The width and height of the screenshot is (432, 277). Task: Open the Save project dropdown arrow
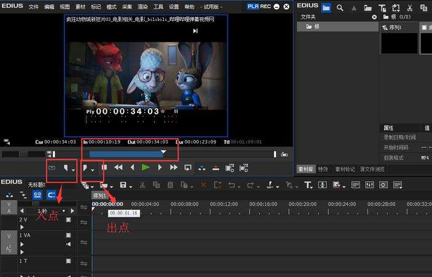pos(131,187)
